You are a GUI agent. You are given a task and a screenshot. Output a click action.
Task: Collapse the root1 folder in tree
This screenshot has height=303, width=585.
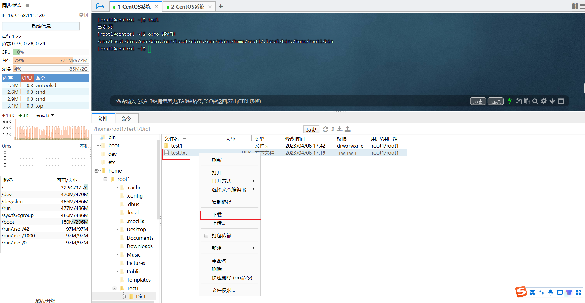coord(105,179)
